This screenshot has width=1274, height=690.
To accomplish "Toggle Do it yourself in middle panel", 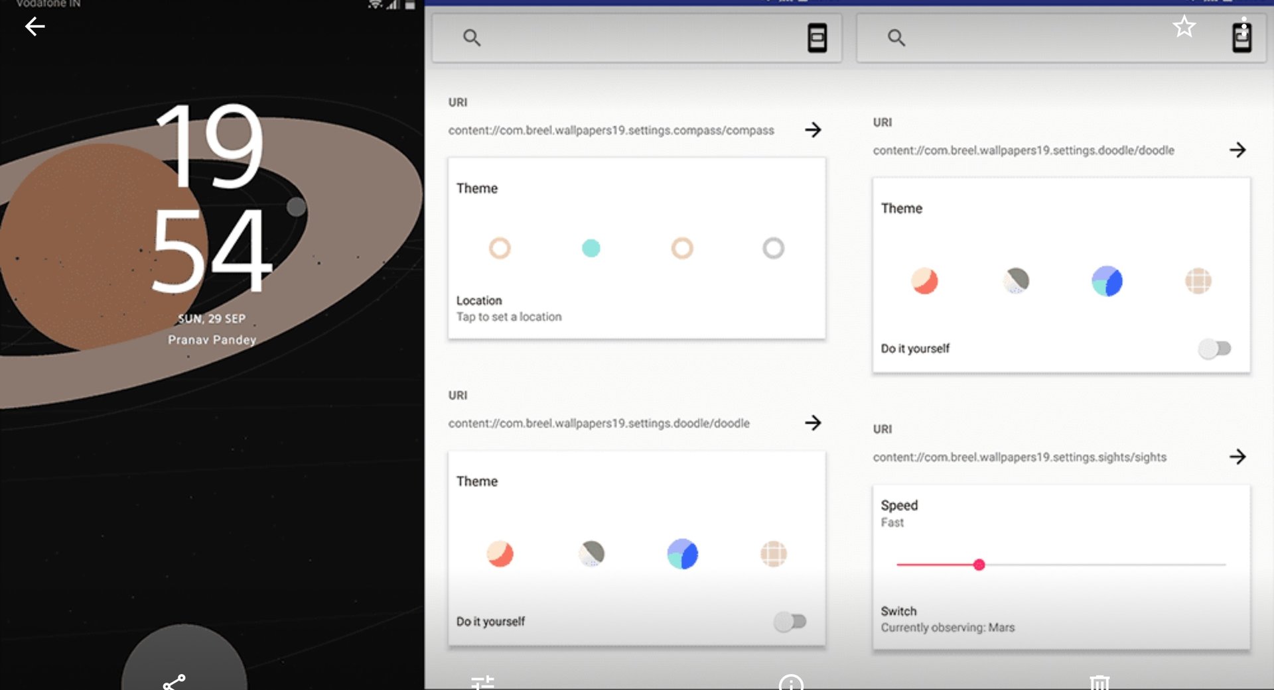I will pos(790,622).
